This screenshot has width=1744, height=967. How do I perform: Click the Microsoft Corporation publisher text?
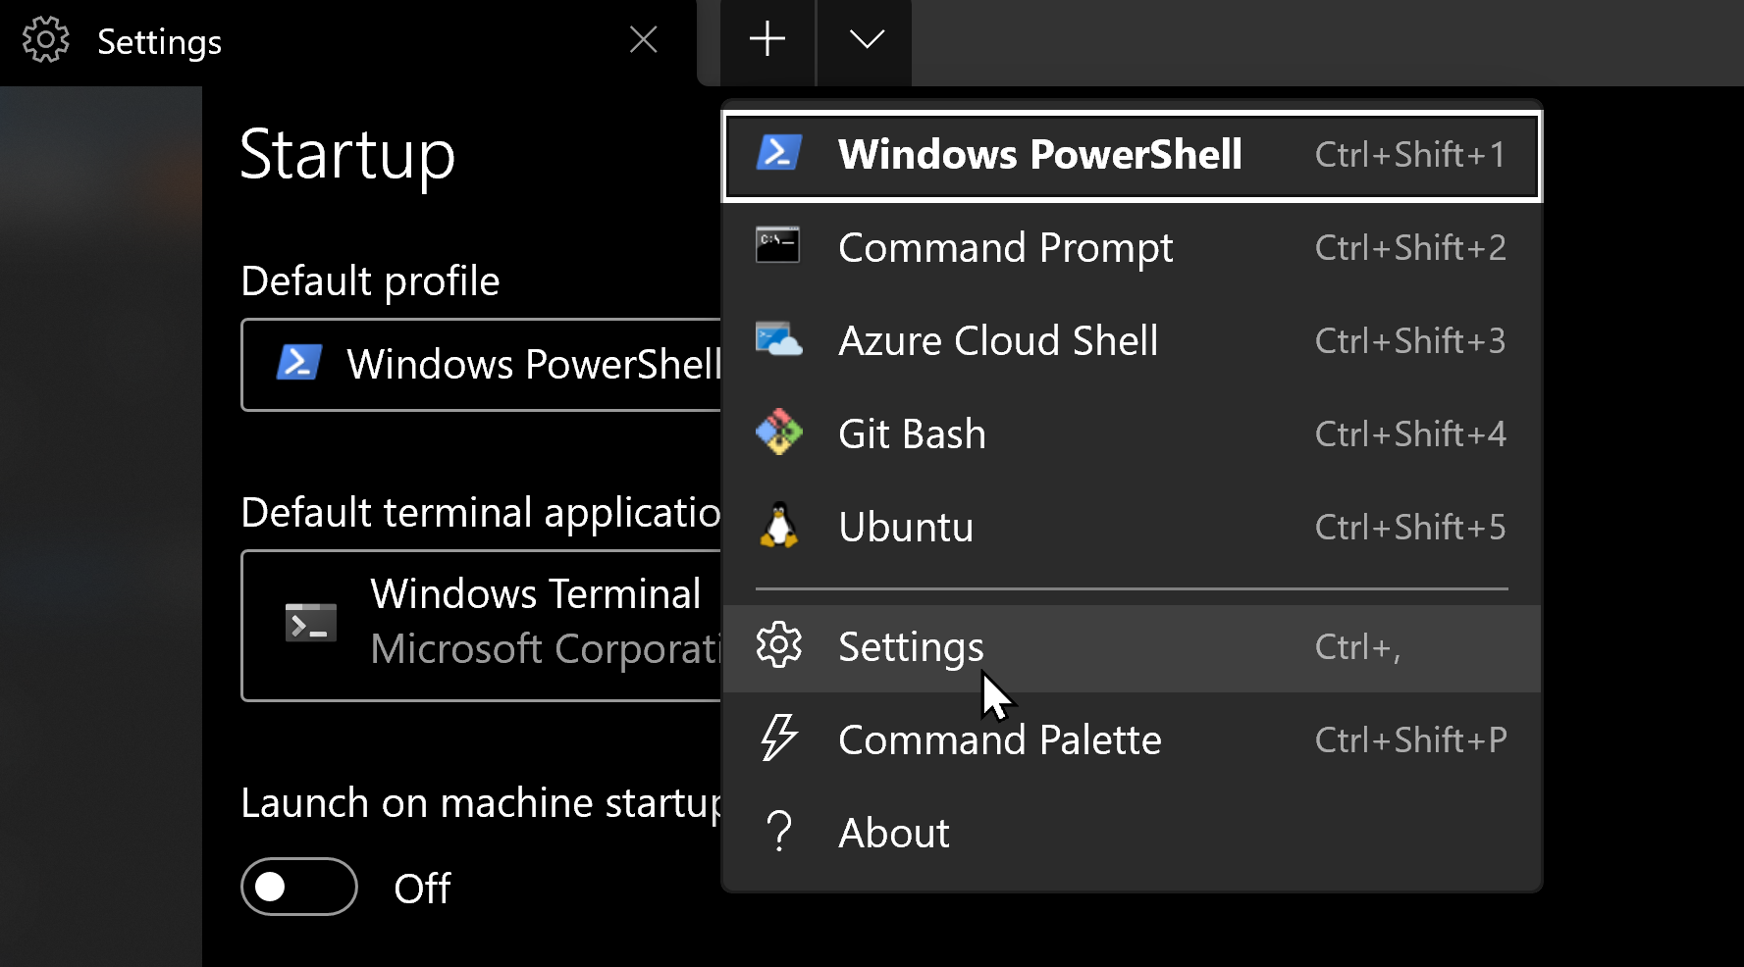point(546,649)
